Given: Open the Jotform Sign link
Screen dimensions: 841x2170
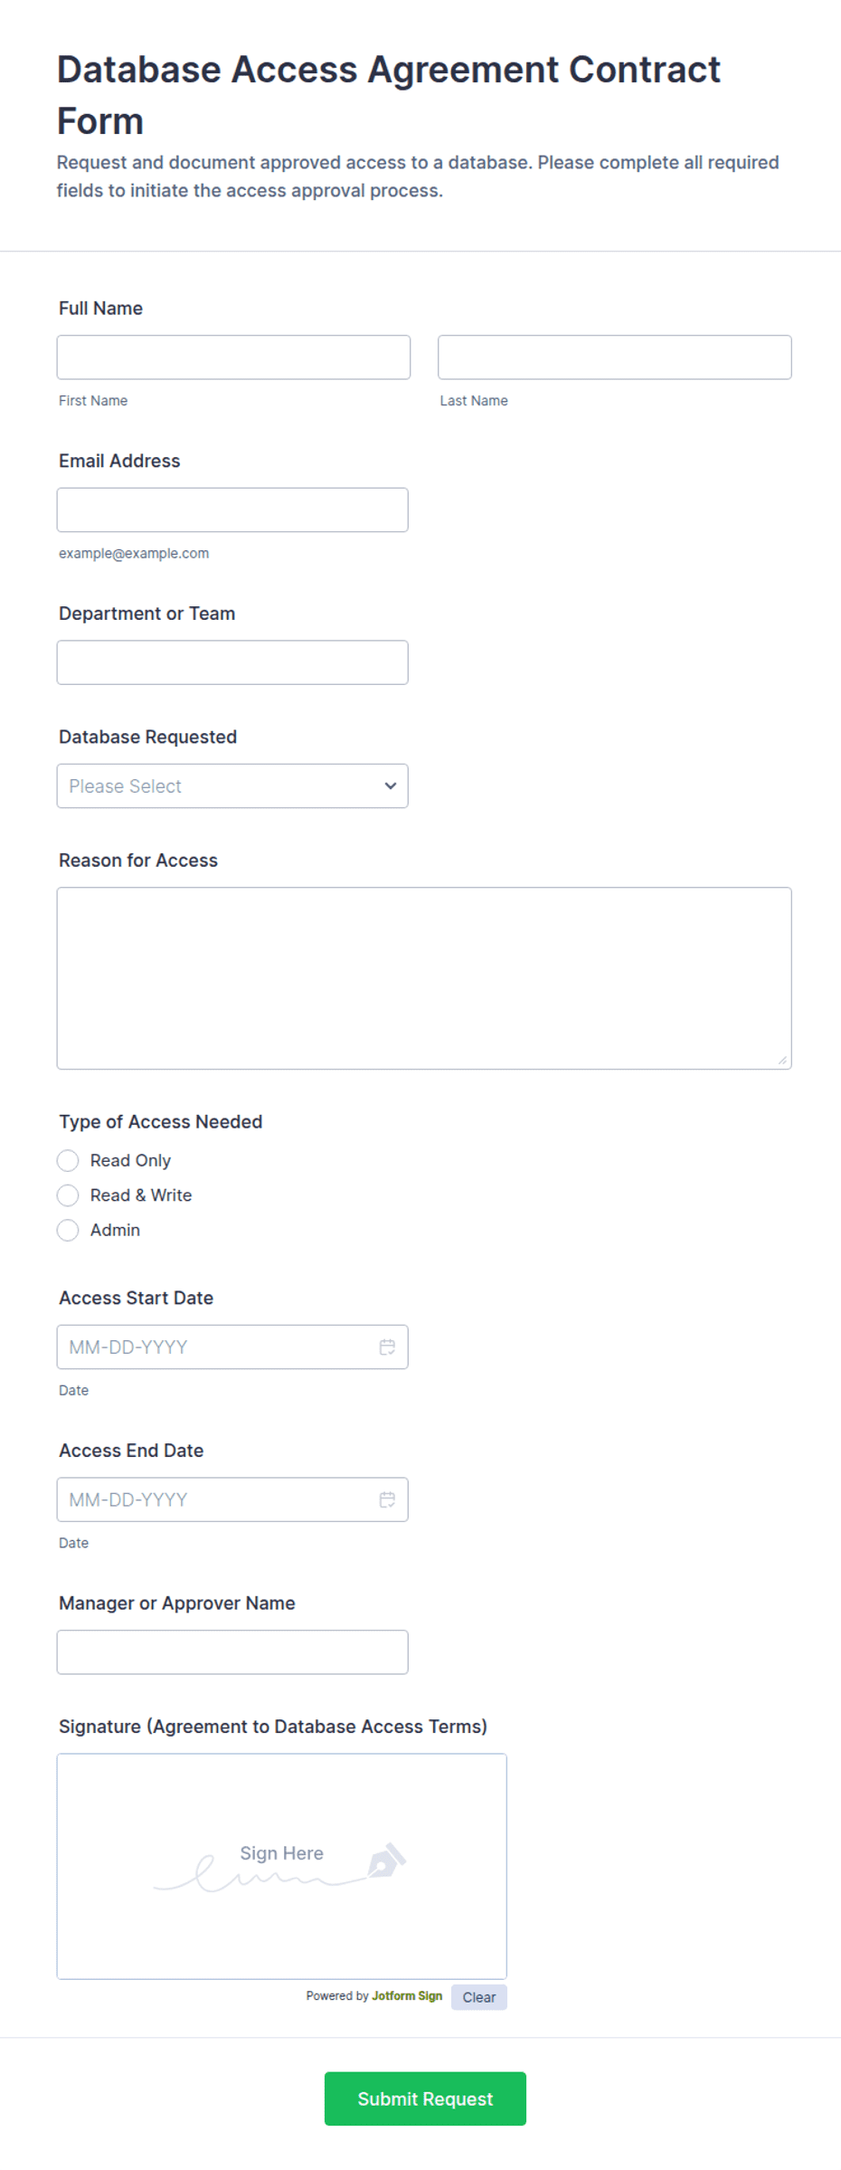Looking at the screenshot, I should 407,1995.
